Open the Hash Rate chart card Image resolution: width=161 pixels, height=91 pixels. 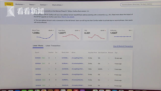click(x=69, y=34)
